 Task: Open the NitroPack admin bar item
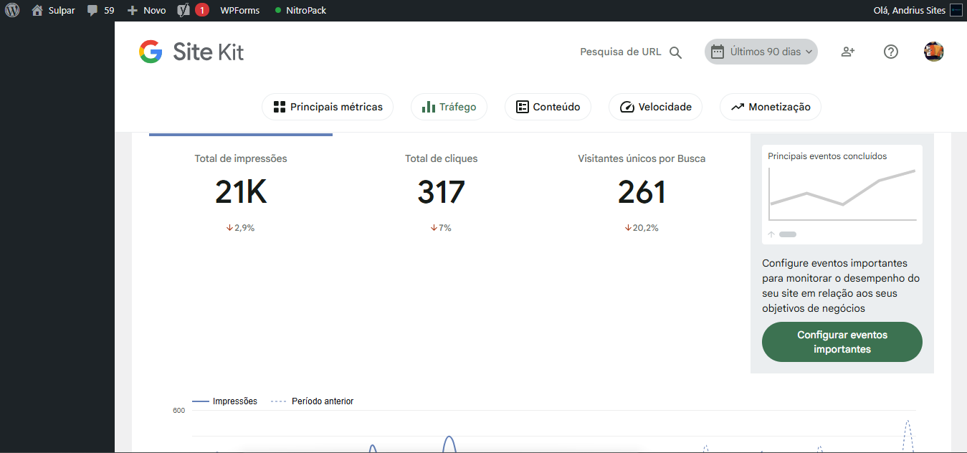coord(300,10)
